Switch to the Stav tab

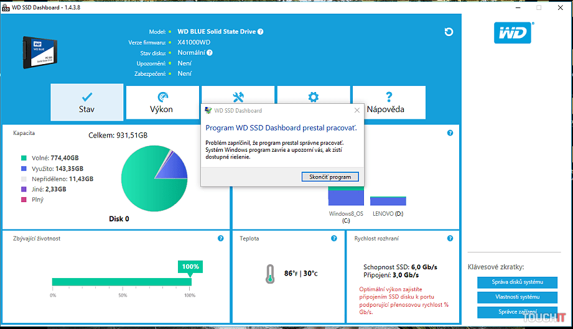[87, 103]
